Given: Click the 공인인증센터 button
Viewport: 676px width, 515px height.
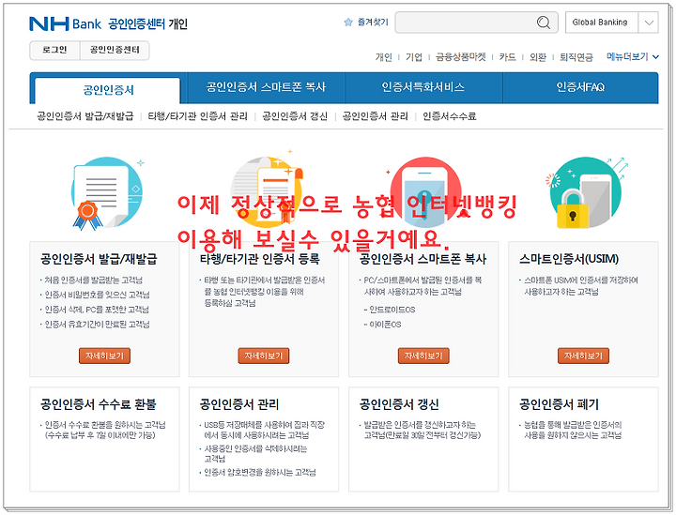Looking at the screenshot, I should [x=115, y=50].
